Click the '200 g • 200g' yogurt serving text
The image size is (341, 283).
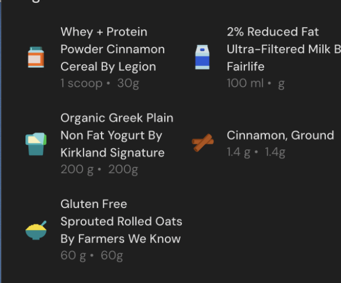pos(99,170)
